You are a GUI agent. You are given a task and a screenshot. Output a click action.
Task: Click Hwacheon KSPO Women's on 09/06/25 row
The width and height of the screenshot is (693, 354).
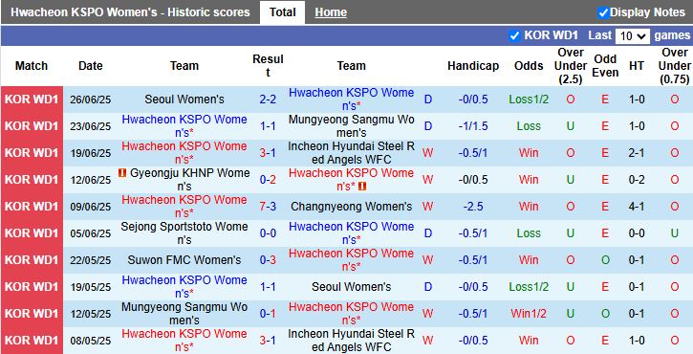point(184,207)
